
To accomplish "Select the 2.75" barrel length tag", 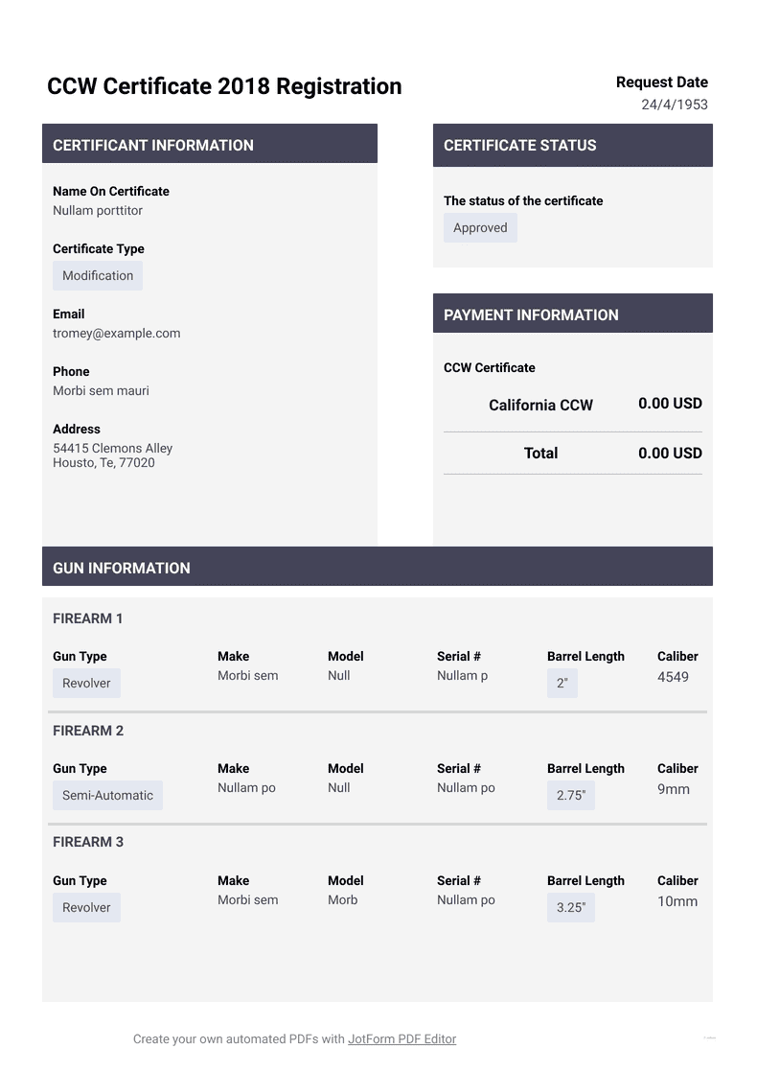I will coord(571,796).
